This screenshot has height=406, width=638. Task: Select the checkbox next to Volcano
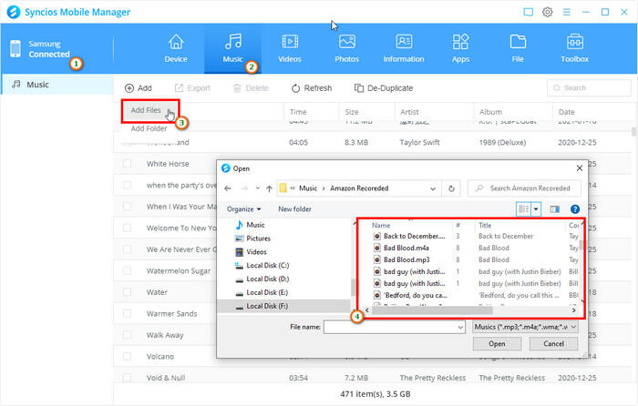click(x=128, y=356)
